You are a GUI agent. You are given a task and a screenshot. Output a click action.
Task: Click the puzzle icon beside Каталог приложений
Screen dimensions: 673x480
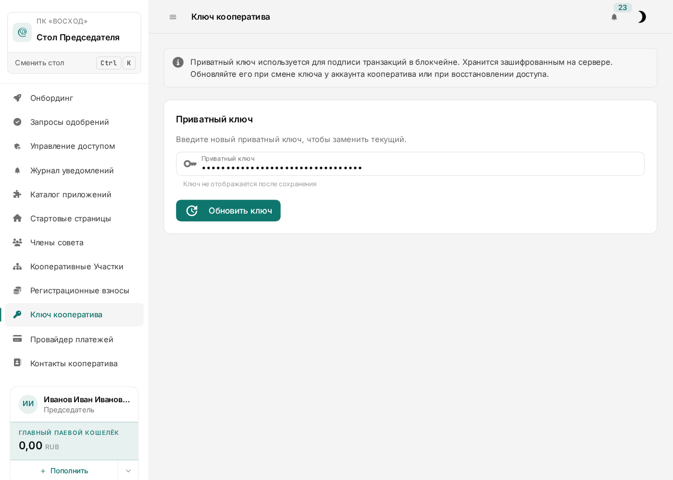click(x=17, y=194)
